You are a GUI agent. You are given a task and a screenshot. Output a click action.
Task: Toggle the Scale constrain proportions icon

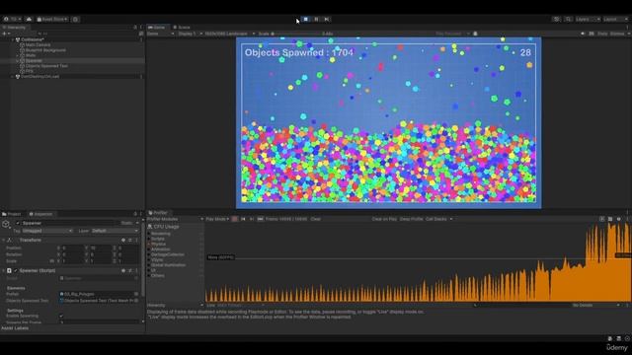[51, 260]
